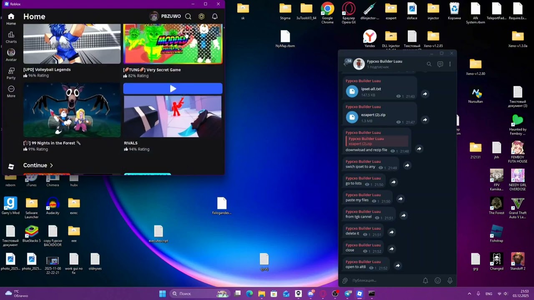The width and height of the screenshot is (534, 300).
Task: Download the ipset-all.txt file in Telegram
Action: (x=352, y=91)
